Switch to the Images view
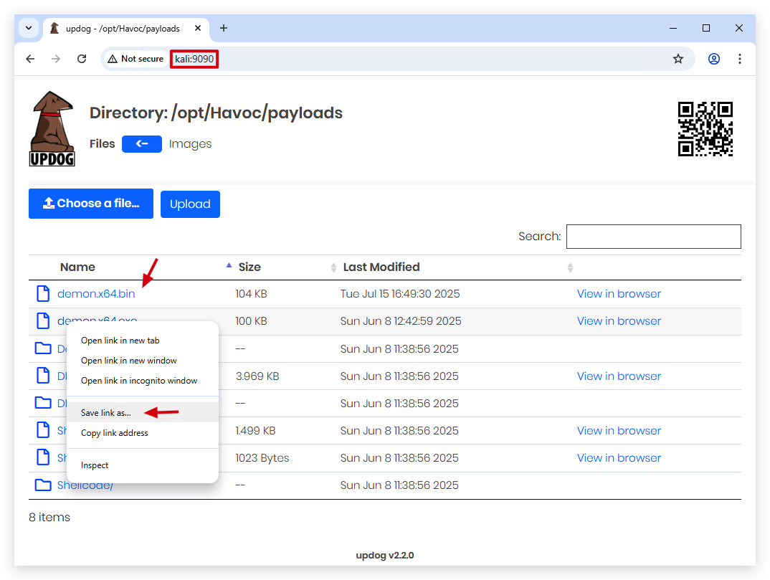Screen dimensions: 770x580 point(190,144)
